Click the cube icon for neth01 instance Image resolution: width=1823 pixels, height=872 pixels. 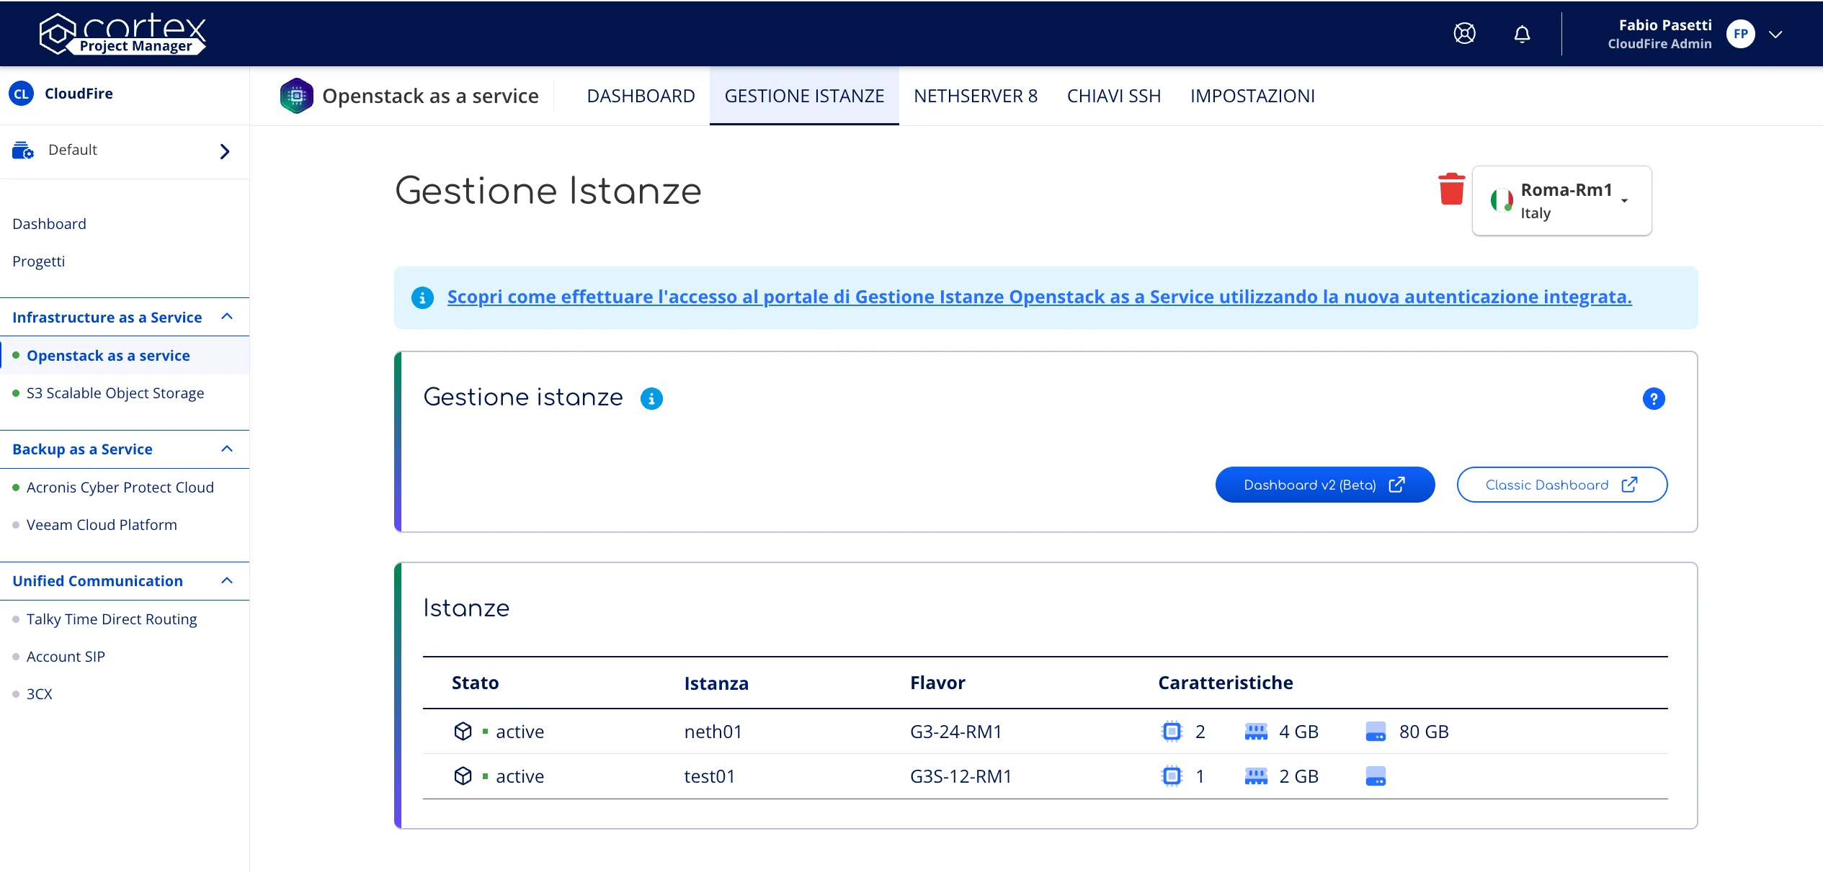pyautogui.click(x=463, y=732)
